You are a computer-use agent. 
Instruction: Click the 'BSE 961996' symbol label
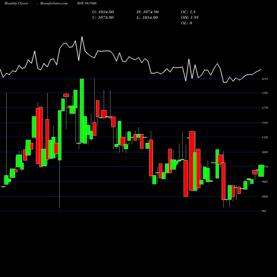point(87,3)
